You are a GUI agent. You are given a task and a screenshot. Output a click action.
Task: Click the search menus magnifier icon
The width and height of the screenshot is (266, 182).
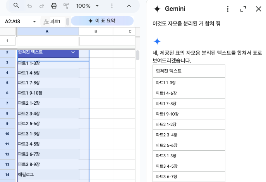(16, 6)
